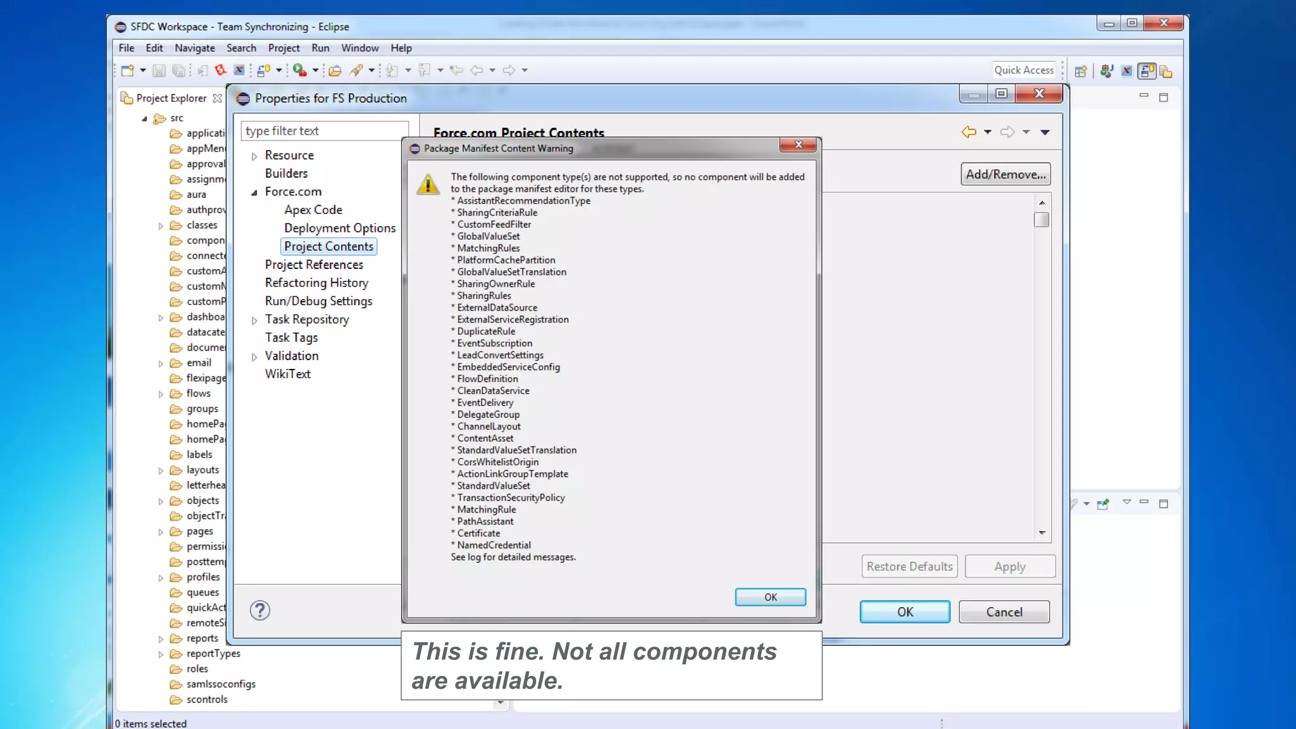Click the main toolbar Back arrow
Screen dimensions: 1296x729
click(477, 70)
